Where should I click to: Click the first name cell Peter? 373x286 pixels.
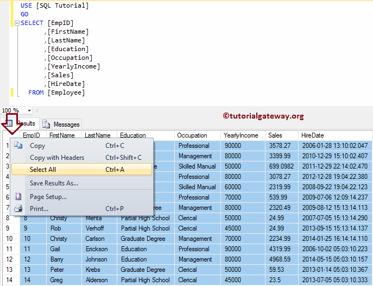point(64,270)
